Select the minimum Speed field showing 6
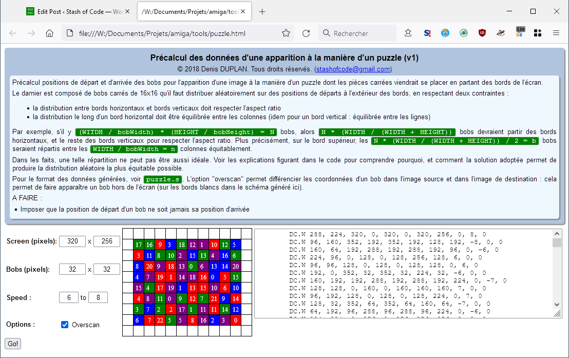 coord(69,298)
